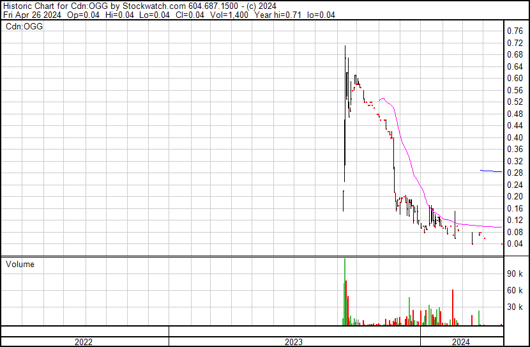Click the short blue line near 0.28

tap(491, 171)
